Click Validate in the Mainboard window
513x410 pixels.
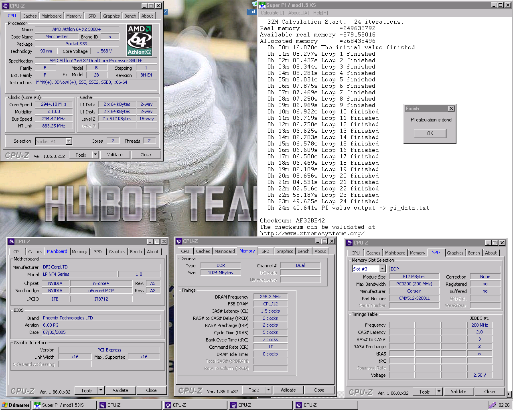120,390
